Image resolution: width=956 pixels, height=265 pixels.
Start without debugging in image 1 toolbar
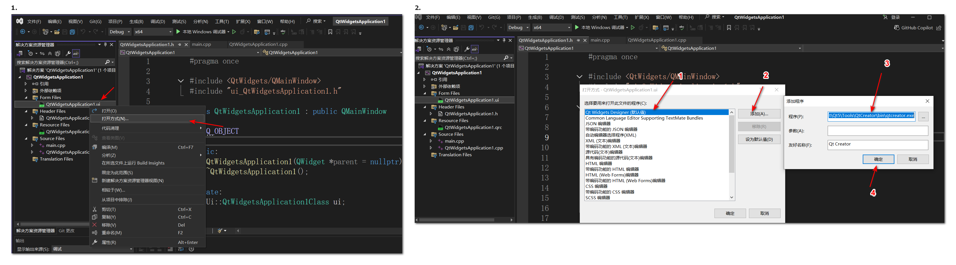pos(234,32)
